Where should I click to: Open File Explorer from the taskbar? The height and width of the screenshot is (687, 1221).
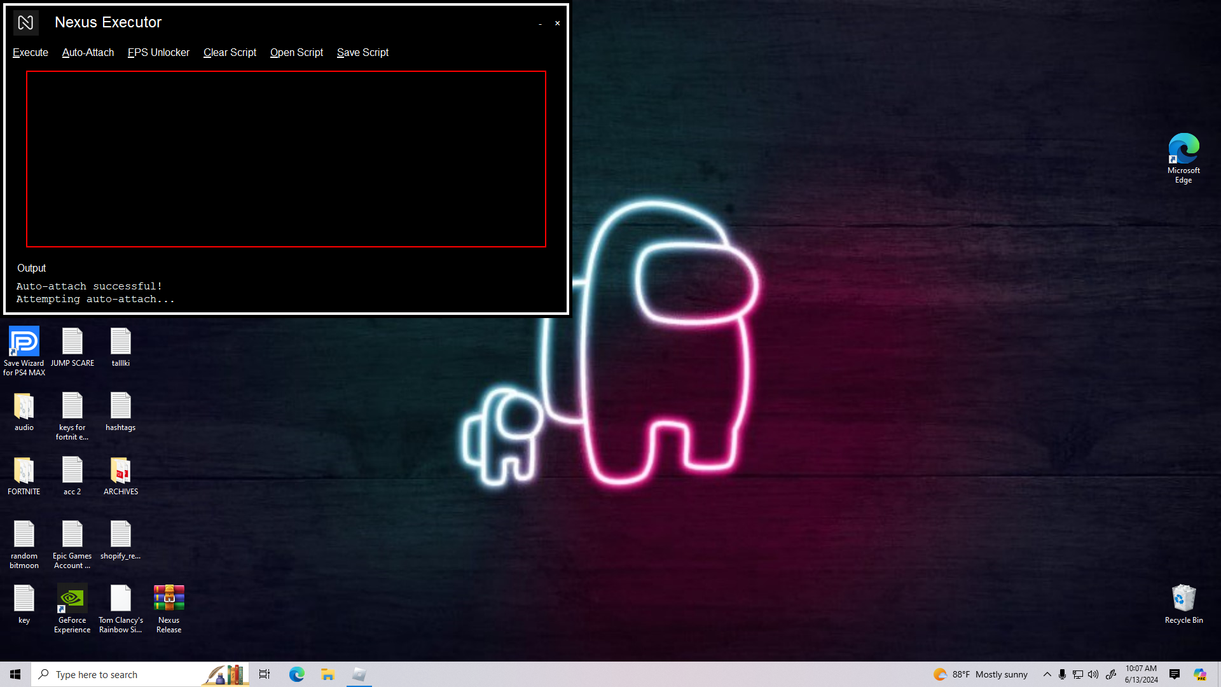328,674
